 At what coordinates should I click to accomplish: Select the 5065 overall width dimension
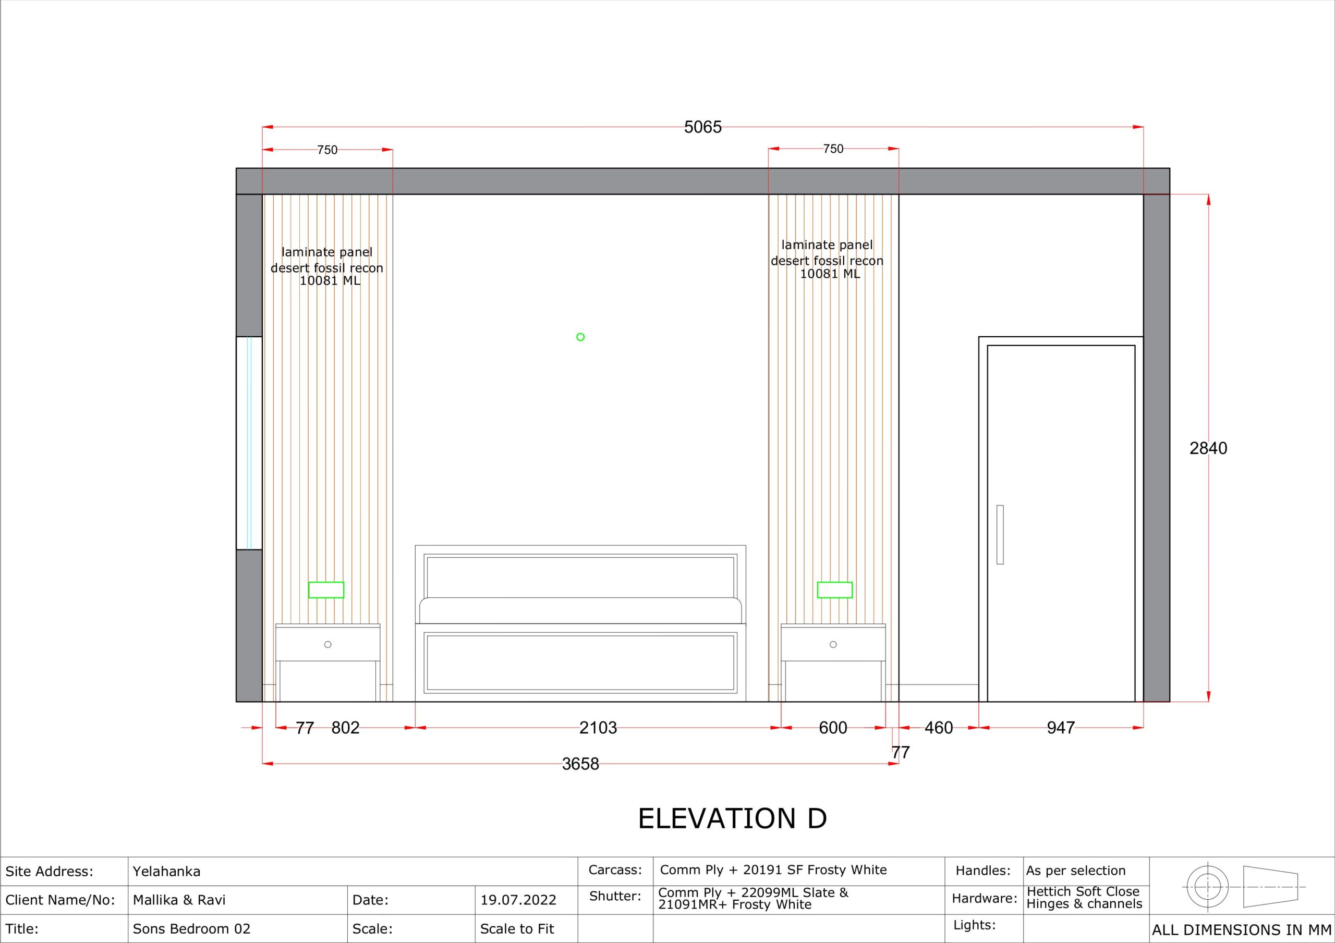click(x=702, y=127)
